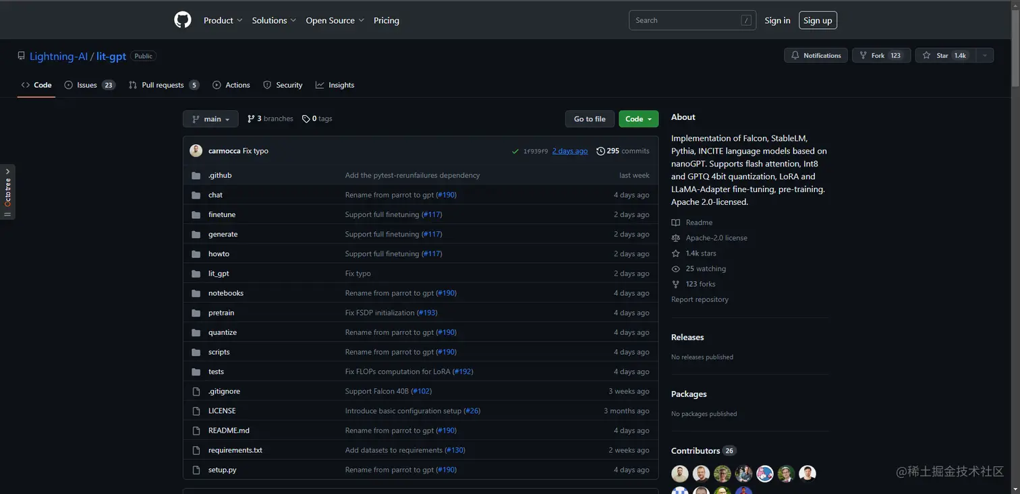Click the 1f939f9 commit hash
Viewport: 1020px width, 494px height.
coord(536,151)
